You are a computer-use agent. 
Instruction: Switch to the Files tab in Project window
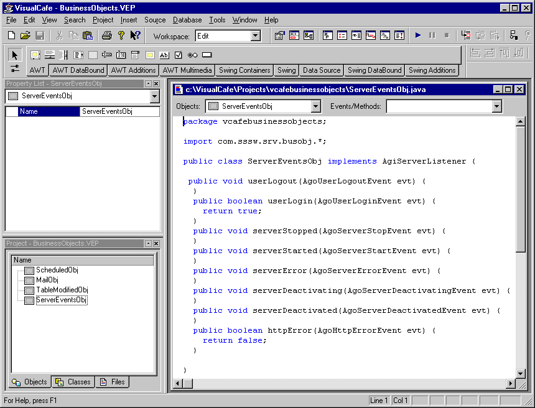[113, 382]
